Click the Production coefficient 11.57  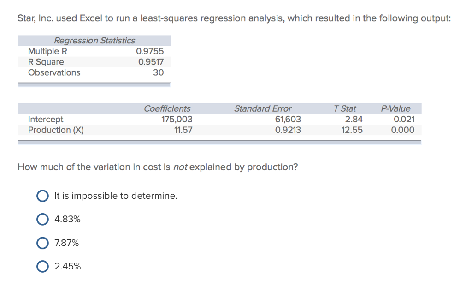pos(183,130)
